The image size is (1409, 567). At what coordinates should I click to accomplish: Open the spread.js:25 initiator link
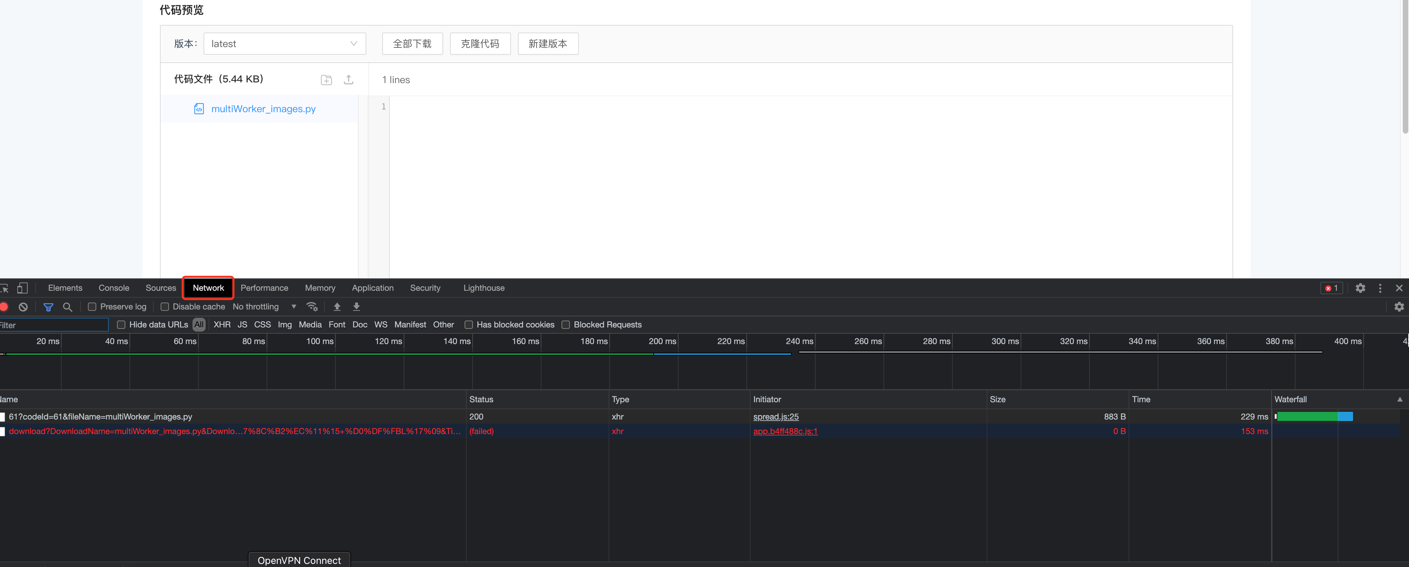coord(775,417)
